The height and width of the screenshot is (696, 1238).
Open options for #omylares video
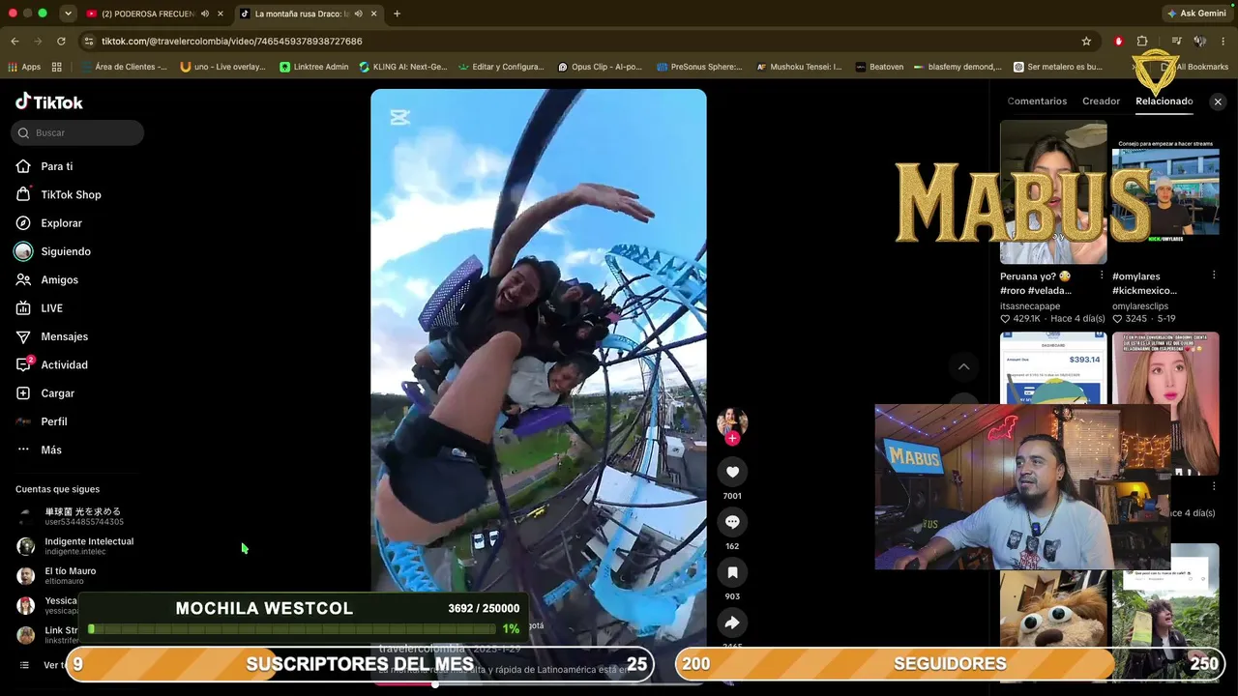(1214, 275)
